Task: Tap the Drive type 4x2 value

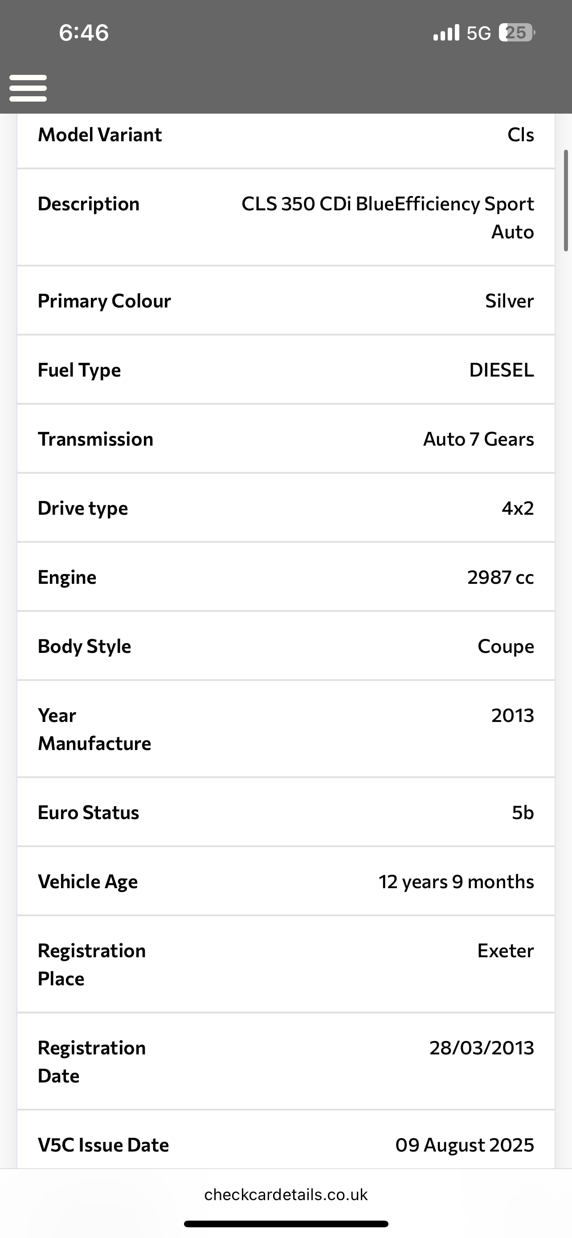Action: click(517, 508)
